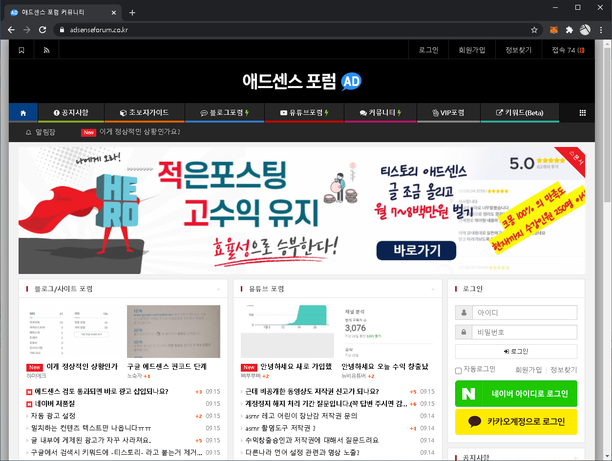Open post asmr 촬영도구 저작권 ?
Viewport: 612px width, 461px height.
pos(281,428)
